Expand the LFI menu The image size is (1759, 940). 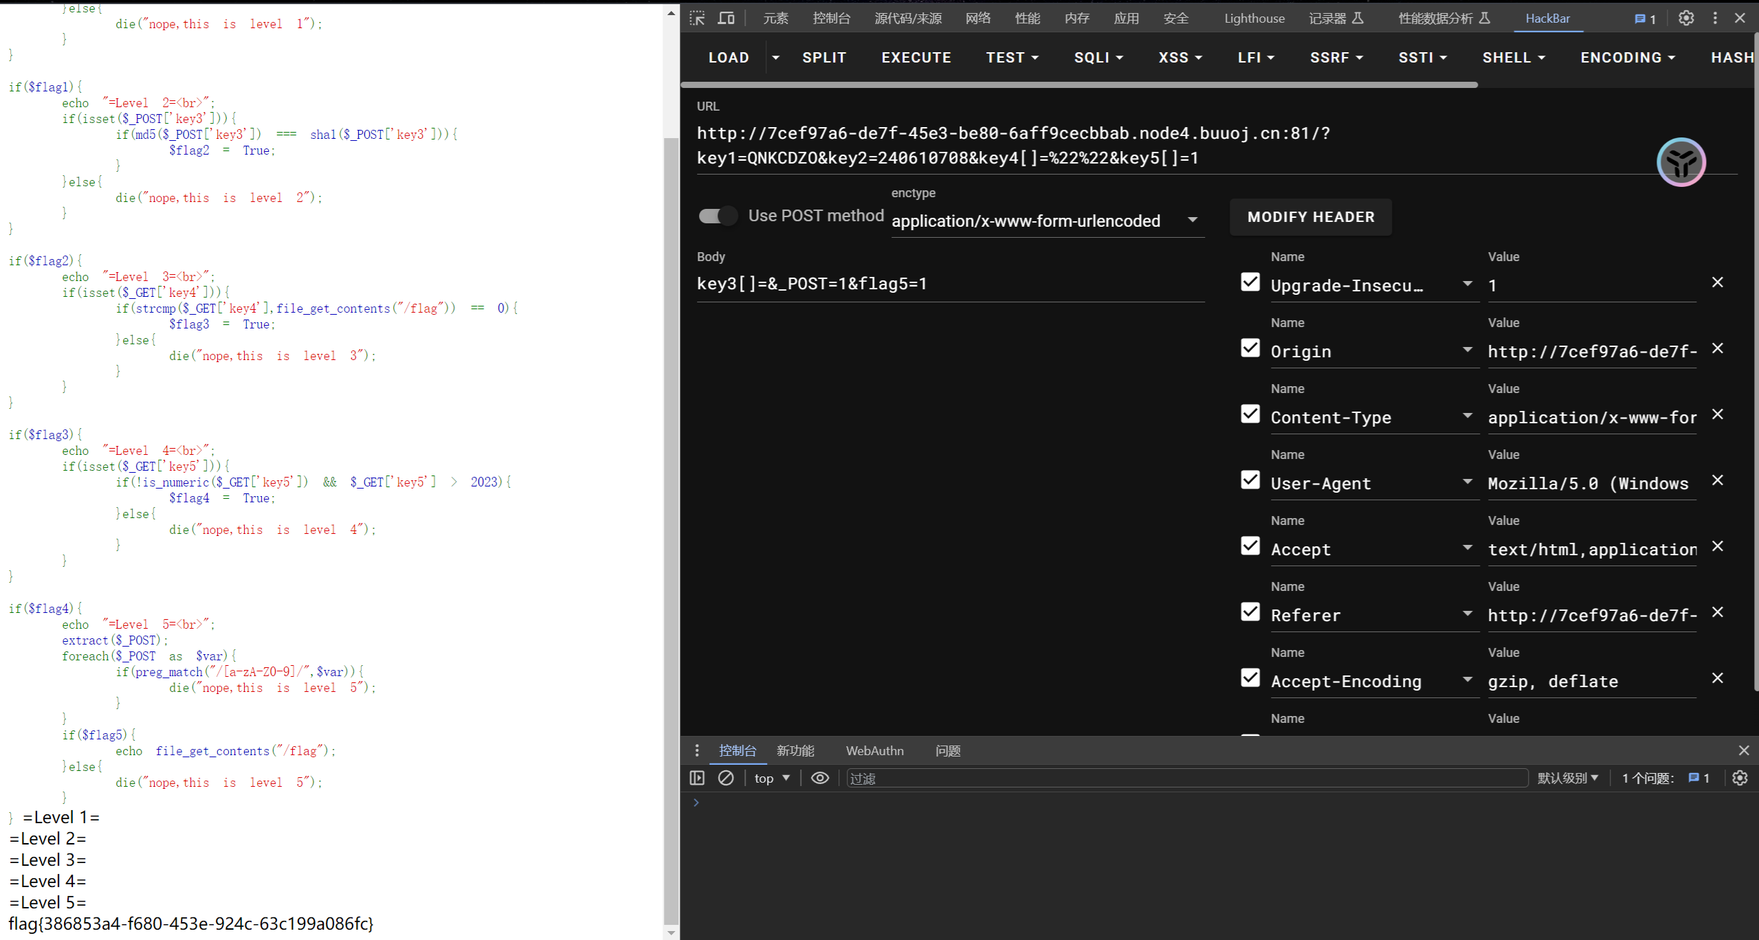[1256, 58]
